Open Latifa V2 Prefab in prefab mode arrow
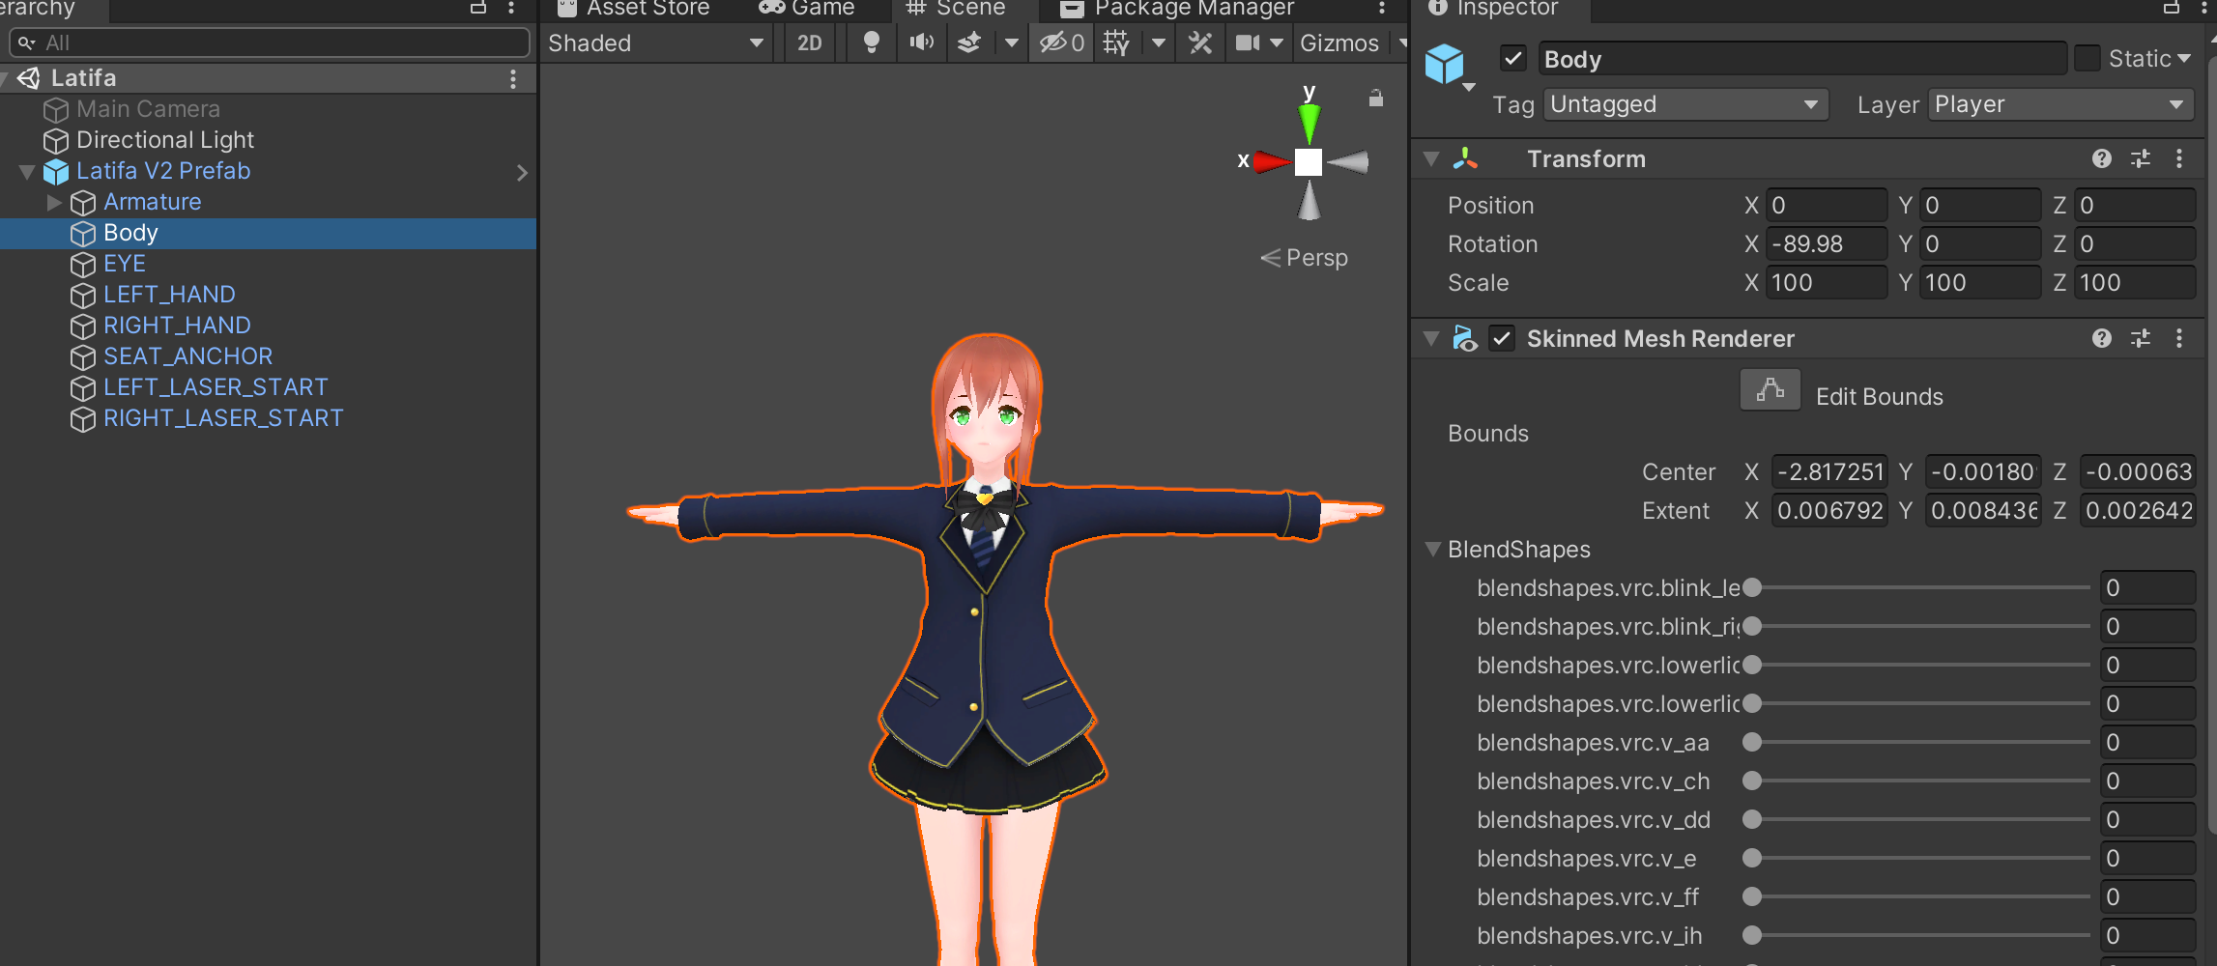 (x=522, y=172)
